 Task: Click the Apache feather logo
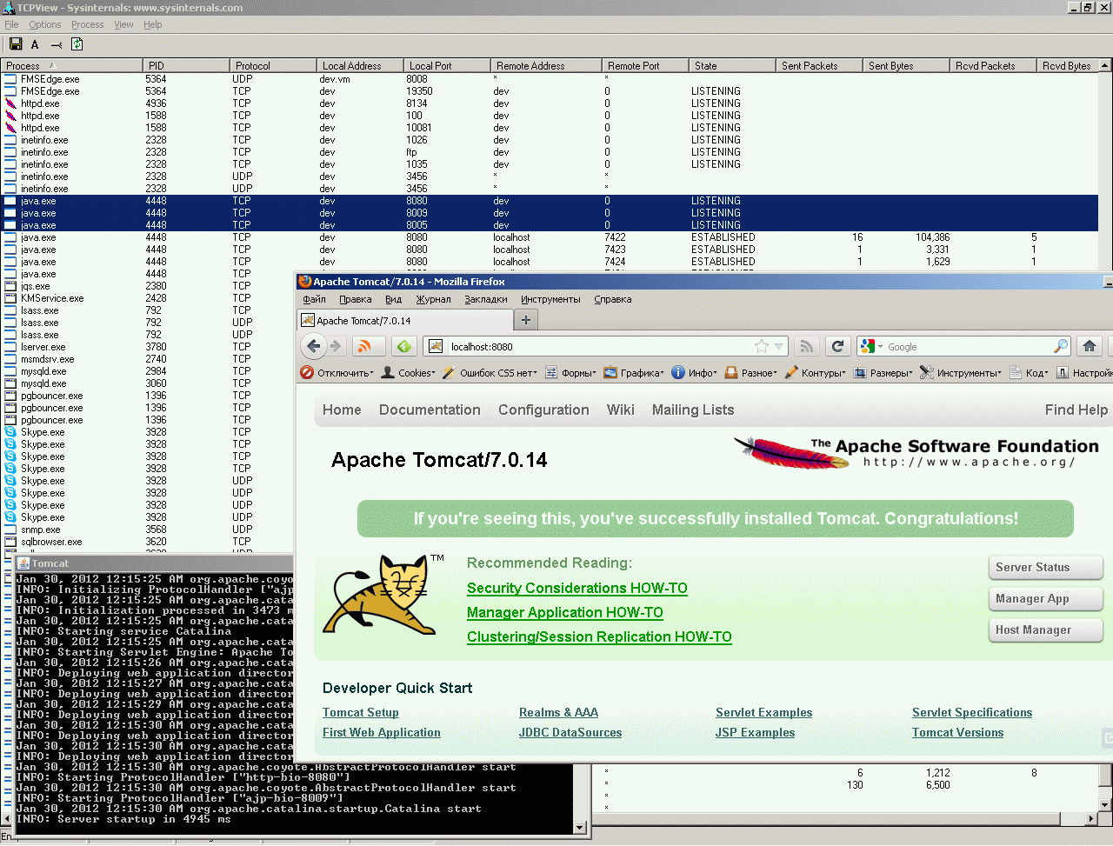click(791, 452)
